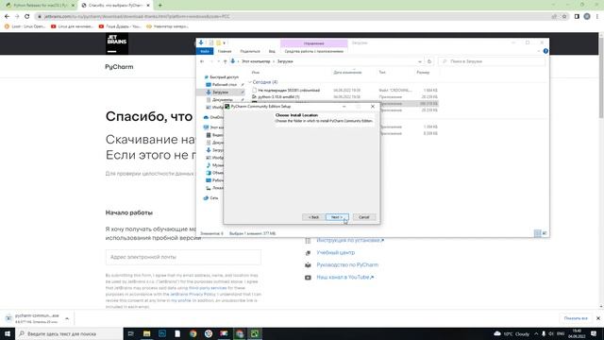Open the Учебный центр link

[x=336, y=252]
